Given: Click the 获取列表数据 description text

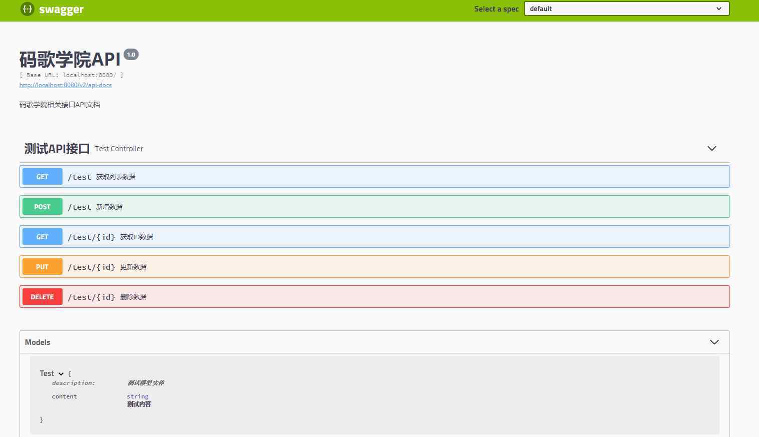Looking at the screenshot, I should coord(116,177).
